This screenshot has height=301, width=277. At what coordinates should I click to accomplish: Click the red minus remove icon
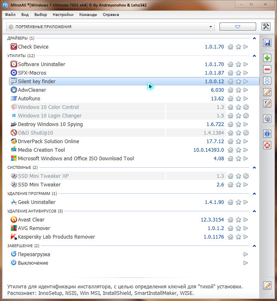click(x=267, y=69)
